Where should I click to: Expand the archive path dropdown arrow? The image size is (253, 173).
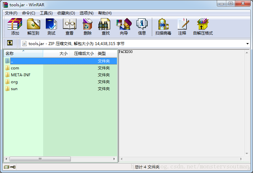pos(247,44)
